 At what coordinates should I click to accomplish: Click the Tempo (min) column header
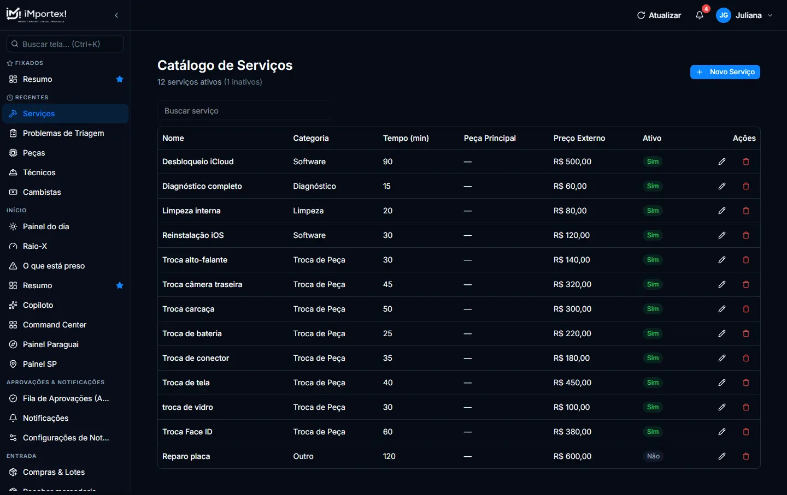click(406, 138)
